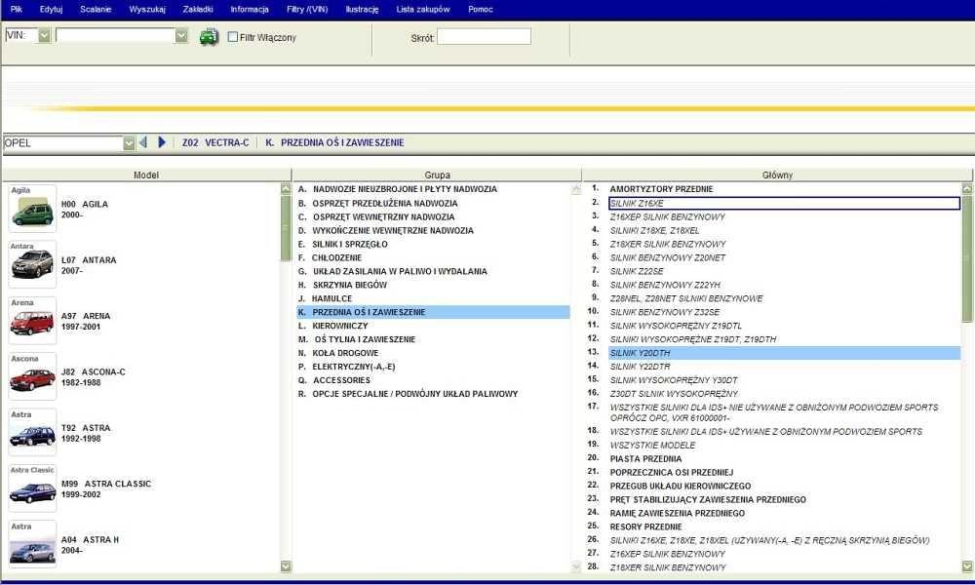
Task: Open the Ilustrację menu
Action: [362, 10]
